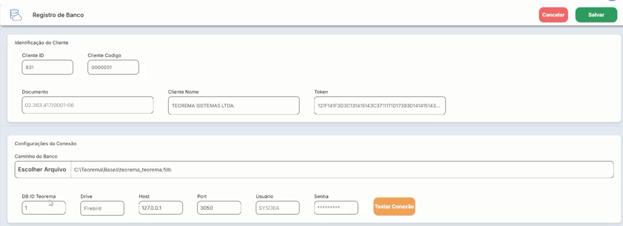Click the Port field 3050
This screenshot has height=226, width=623.
click(x=219, y=208)
